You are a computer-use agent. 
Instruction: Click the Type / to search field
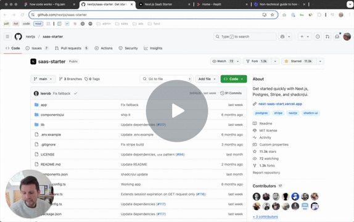(x=245, y=36)
